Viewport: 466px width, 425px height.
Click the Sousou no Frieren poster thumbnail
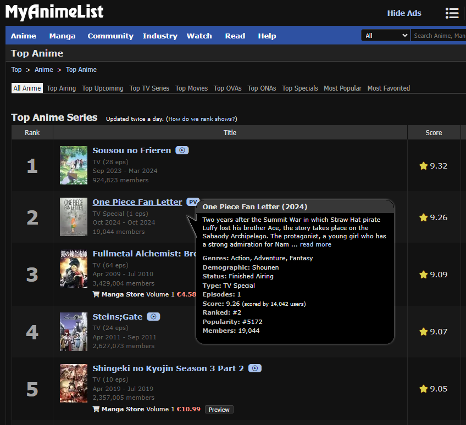(74, 165)
